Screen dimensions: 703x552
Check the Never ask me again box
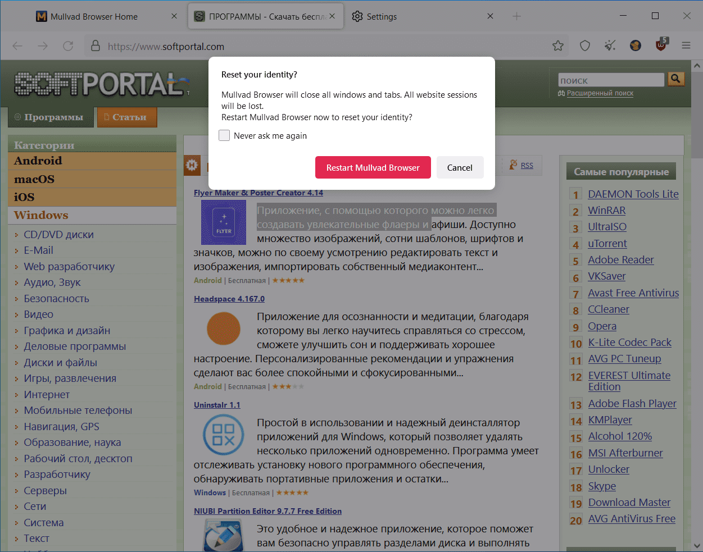(224, 135)
